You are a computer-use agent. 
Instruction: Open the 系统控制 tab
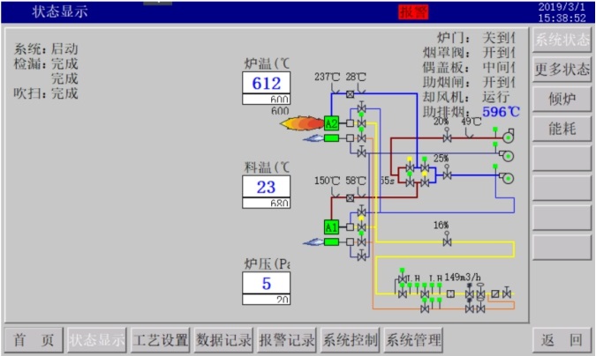pos(351,339)
